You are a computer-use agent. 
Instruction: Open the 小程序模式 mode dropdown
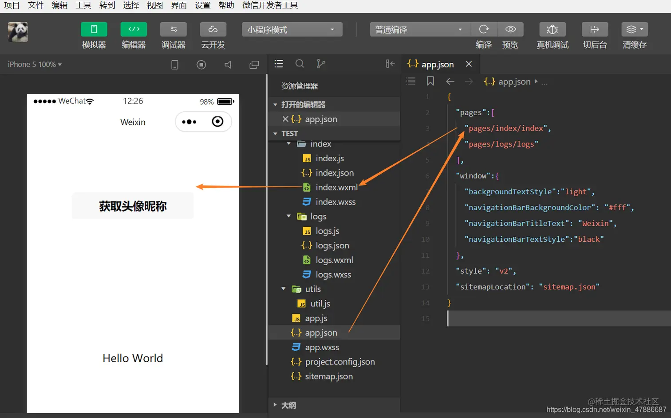(292, 29)
